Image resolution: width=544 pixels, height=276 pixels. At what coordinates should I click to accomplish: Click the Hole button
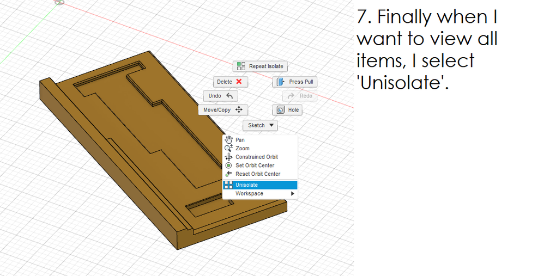pos(287,110)
